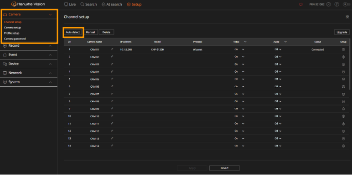Screen dimensions: 352x175
Task: Open the CAM 03 video On dropdown
Action: pyautogui.click(x=239, y=64)
